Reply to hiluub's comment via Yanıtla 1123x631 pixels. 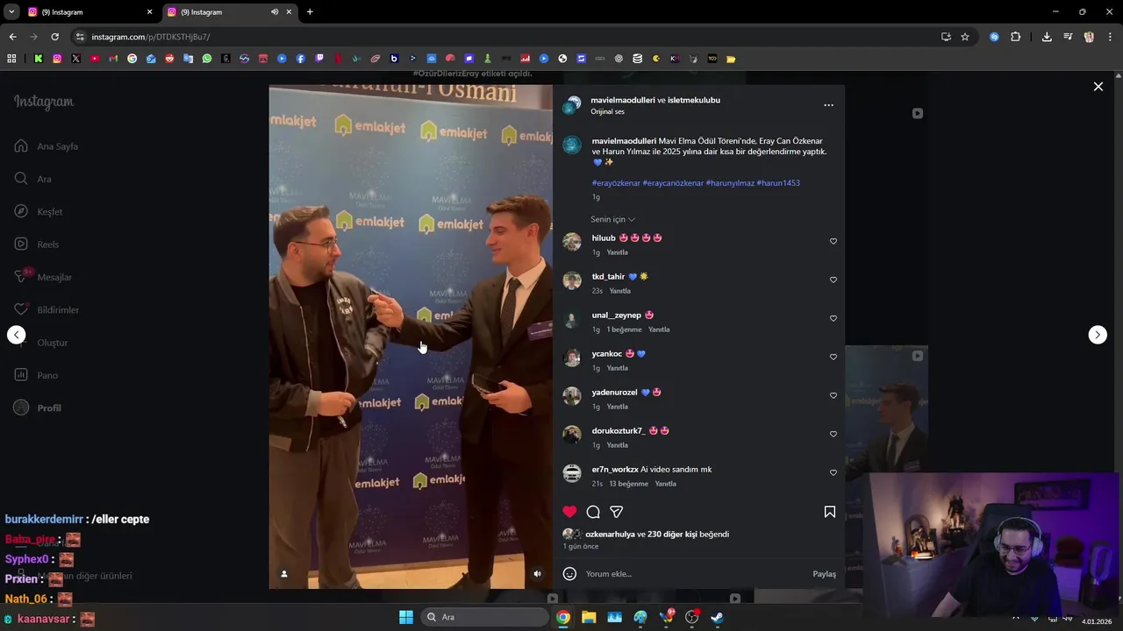(618, 252)
